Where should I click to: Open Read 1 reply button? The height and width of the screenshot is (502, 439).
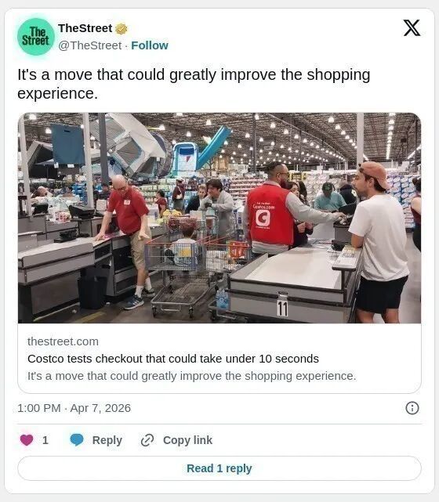219,468
